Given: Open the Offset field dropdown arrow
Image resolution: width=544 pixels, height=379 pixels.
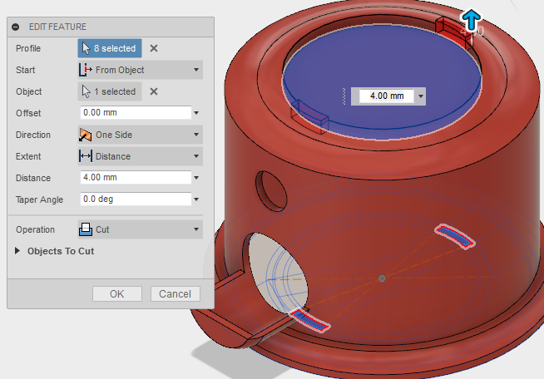Looking at the screenshot, I should [x=196, y=113].
